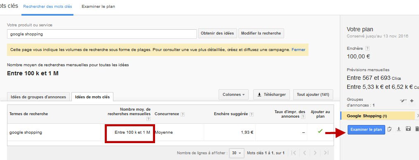Go to next page of keyword results
Screen dimensions: 419x160
pyautogui.click(x=315, y=153)
